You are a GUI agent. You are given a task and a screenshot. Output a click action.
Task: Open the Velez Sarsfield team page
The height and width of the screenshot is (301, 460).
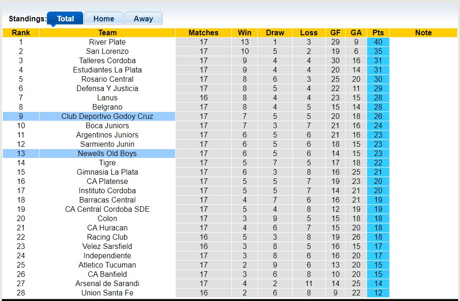coord(107,246)
